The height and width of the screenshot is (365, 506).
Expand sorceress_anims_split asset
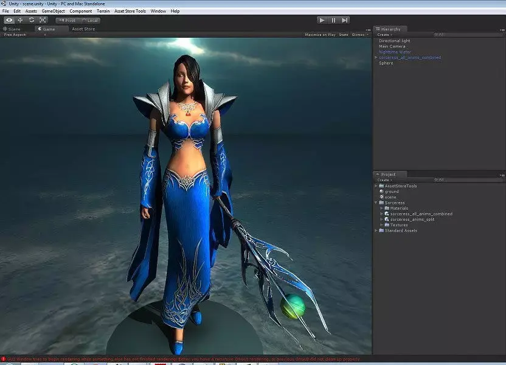(381, 219)
